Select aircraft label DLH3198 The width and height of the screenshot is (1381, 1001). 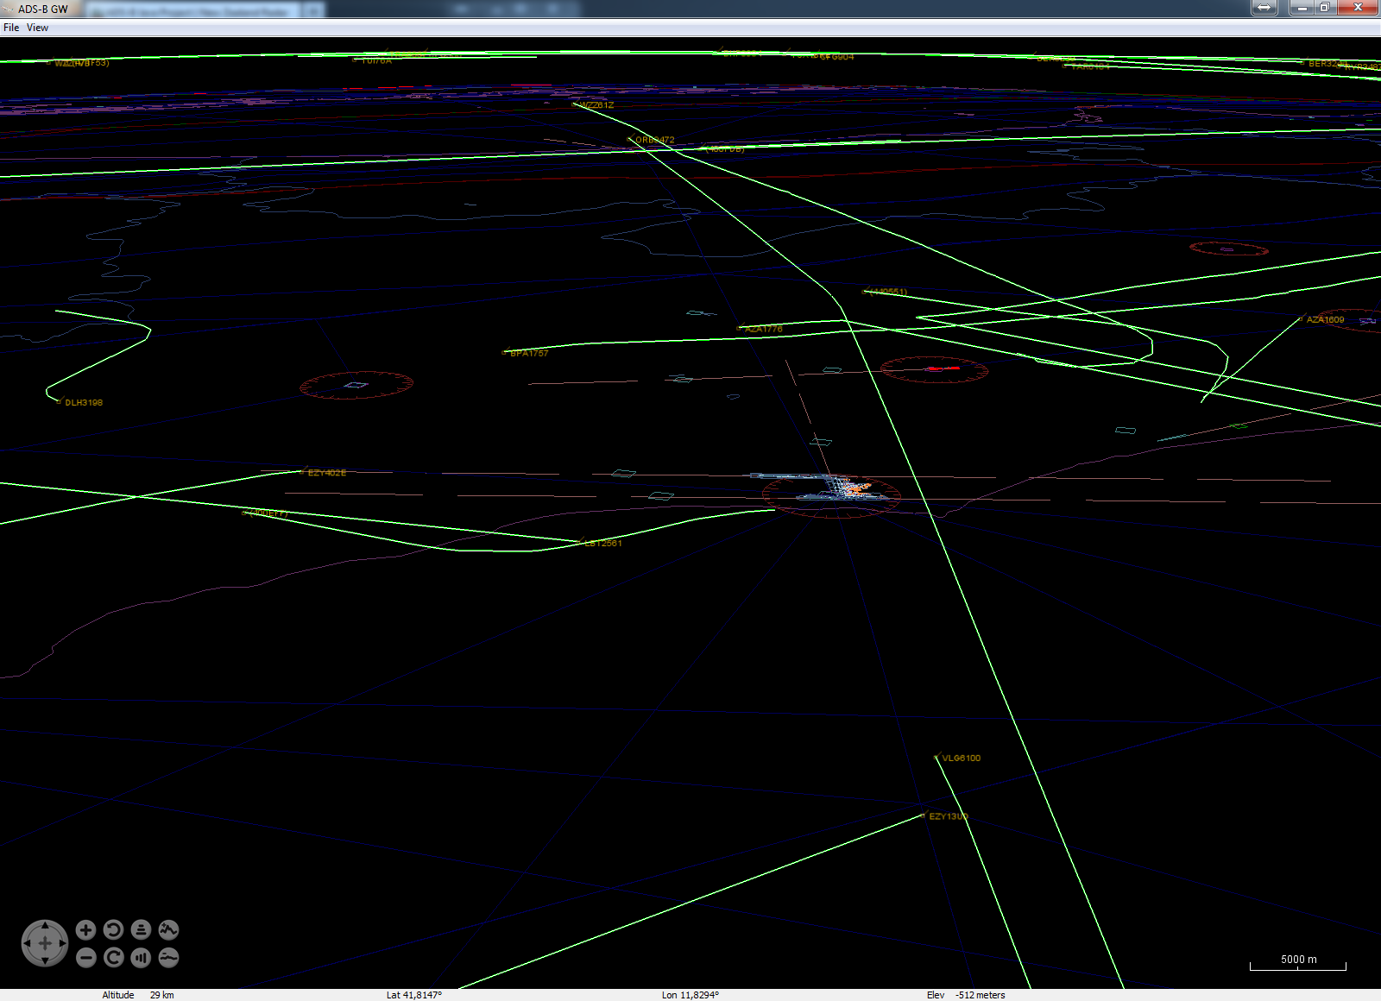84,402
